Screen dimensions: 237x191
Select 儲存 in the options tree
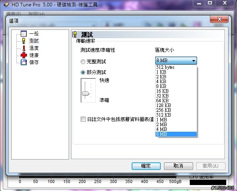pyautogui.click(x=34, y=62)
